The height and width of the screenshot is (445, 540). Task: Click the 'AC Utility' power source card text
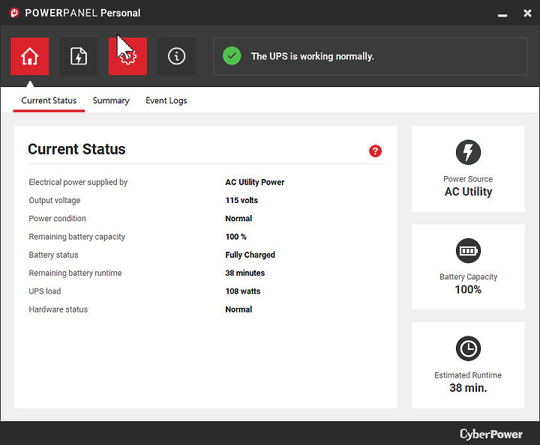click(468, 192)
